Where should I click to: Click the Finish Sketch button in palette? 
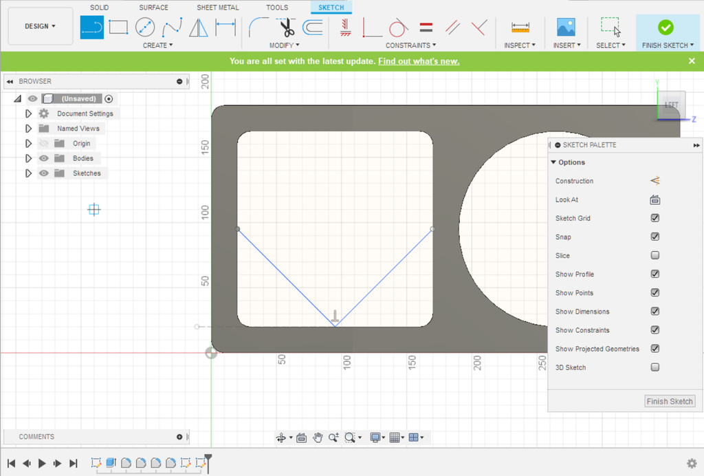[670, 401]
